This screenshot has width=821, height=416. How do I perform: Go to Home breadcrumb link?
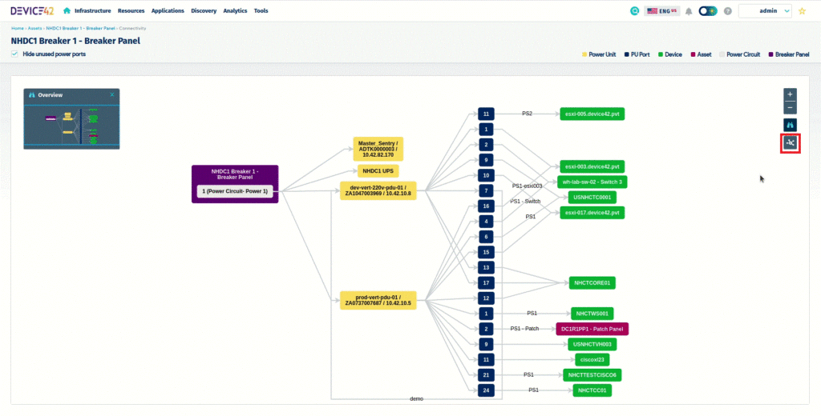point(18,28)
